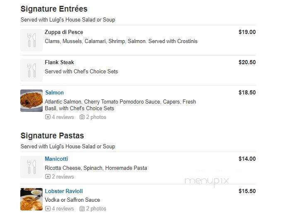Click the star reviews icon under Lobster Ravioli
This screenshot has height=215, width=281.
point(48,208)
